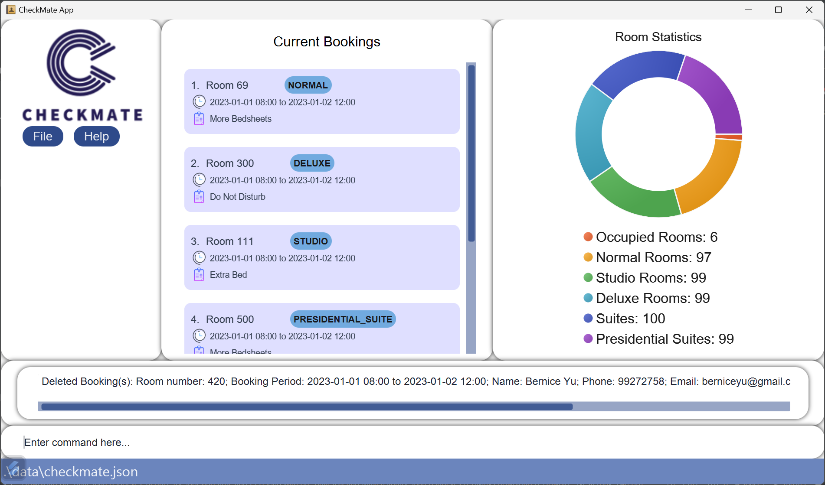Click the Room Statistics heading
This screenshot has height=485, width=825.
(x=658, y=37)
